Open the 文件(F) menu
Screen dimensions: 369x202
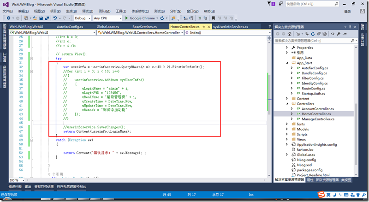click(8, 11)
